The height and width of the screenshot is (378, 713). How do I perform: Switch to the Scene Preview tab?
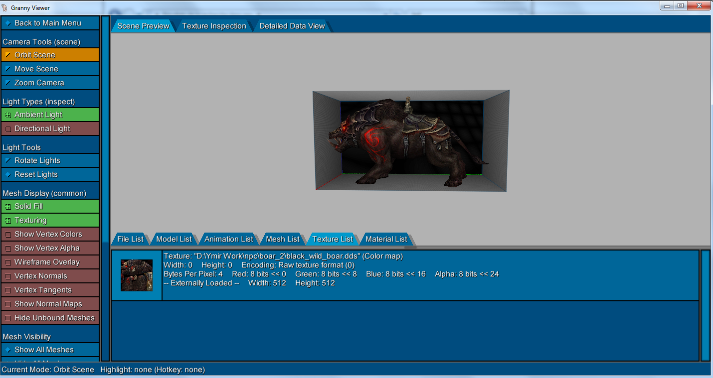(x=143, y=26)
